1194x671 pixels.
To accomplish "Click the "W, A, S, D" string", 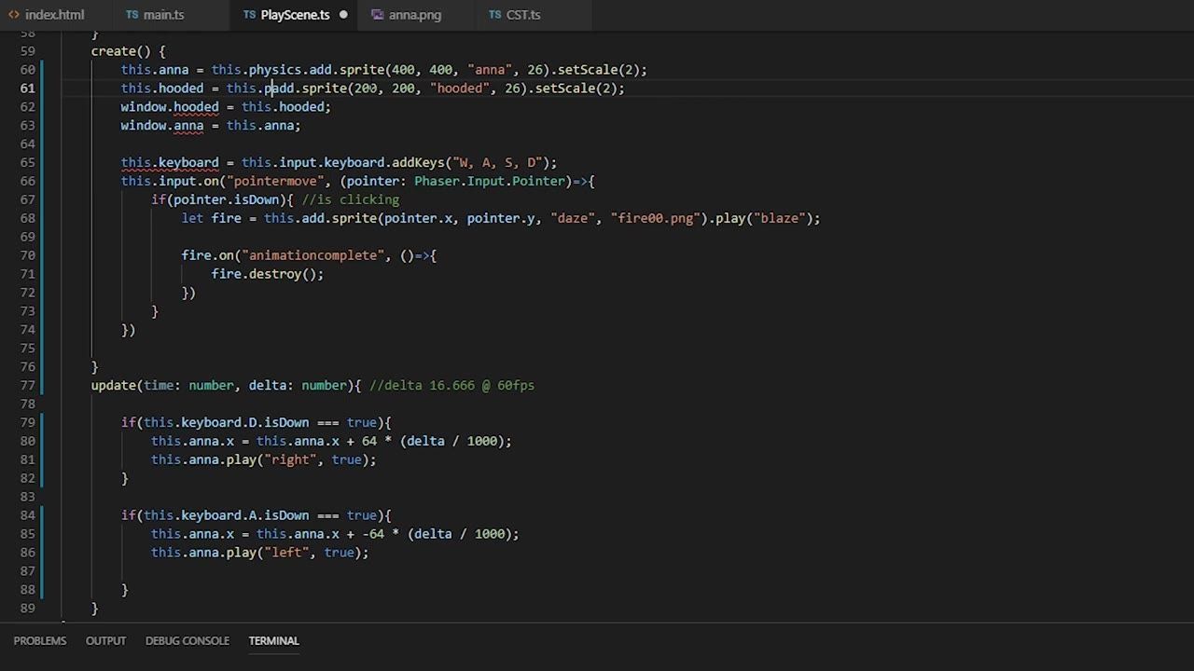I will coord(497,163).
